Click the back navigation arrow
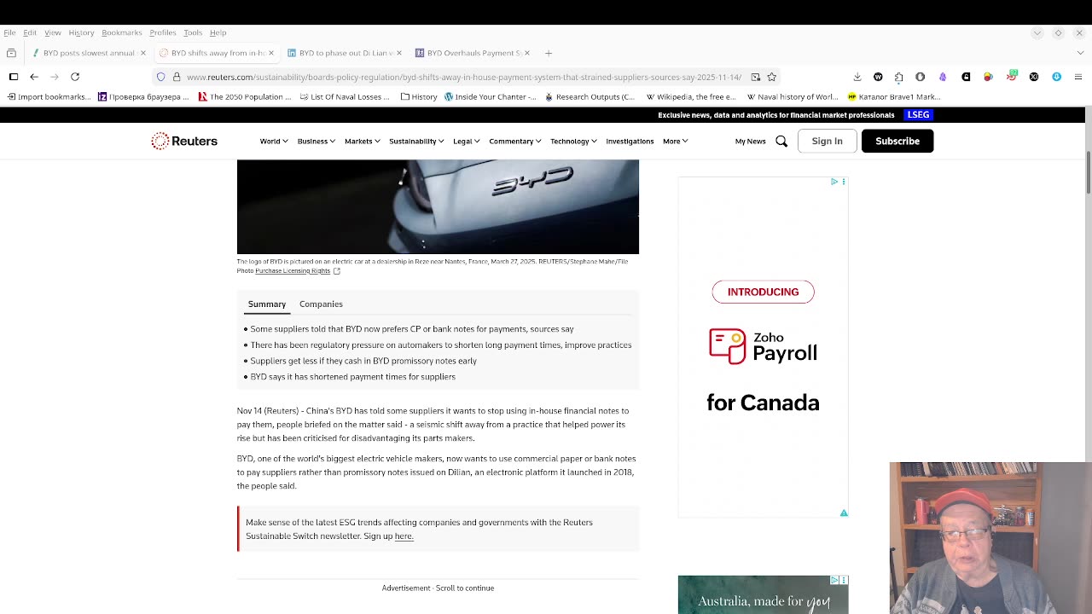Image resolution: width=1092 pixels, height=614 pixels. pos(34,77)
